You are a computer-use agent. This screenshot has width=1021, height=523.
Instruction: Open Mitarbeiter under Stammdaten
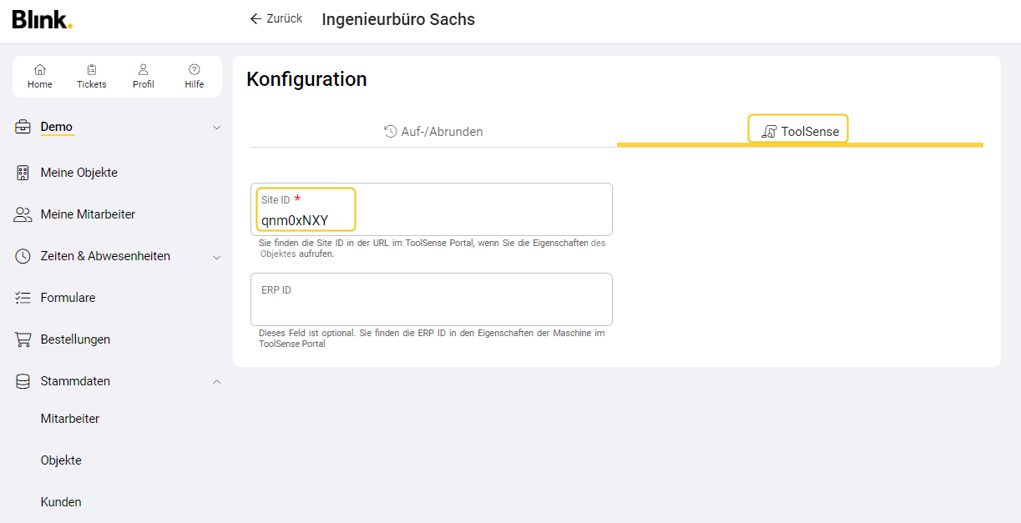coord(70,419)
